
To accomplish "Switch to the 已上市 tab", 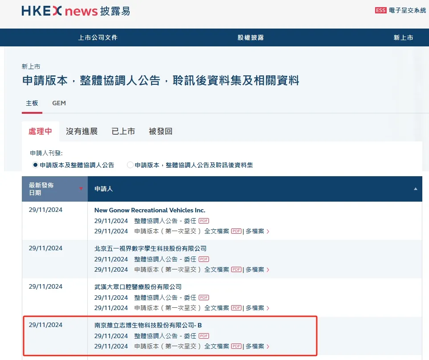I will pyautogui.click(x=123, y=131).
